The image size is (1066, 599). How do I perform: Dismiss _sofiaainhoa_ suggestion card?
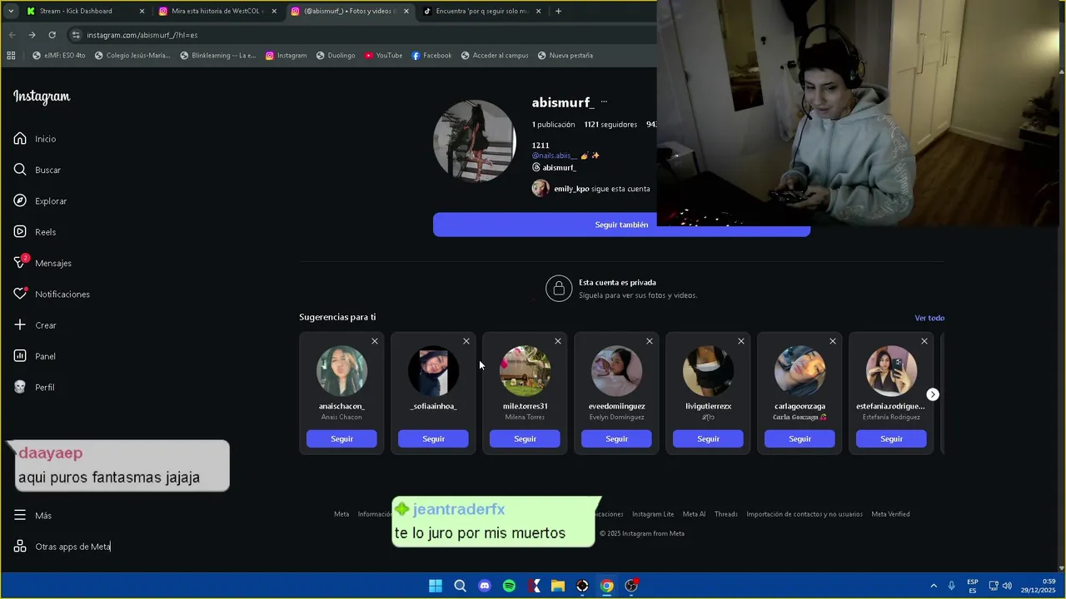[x=466, y=341]
